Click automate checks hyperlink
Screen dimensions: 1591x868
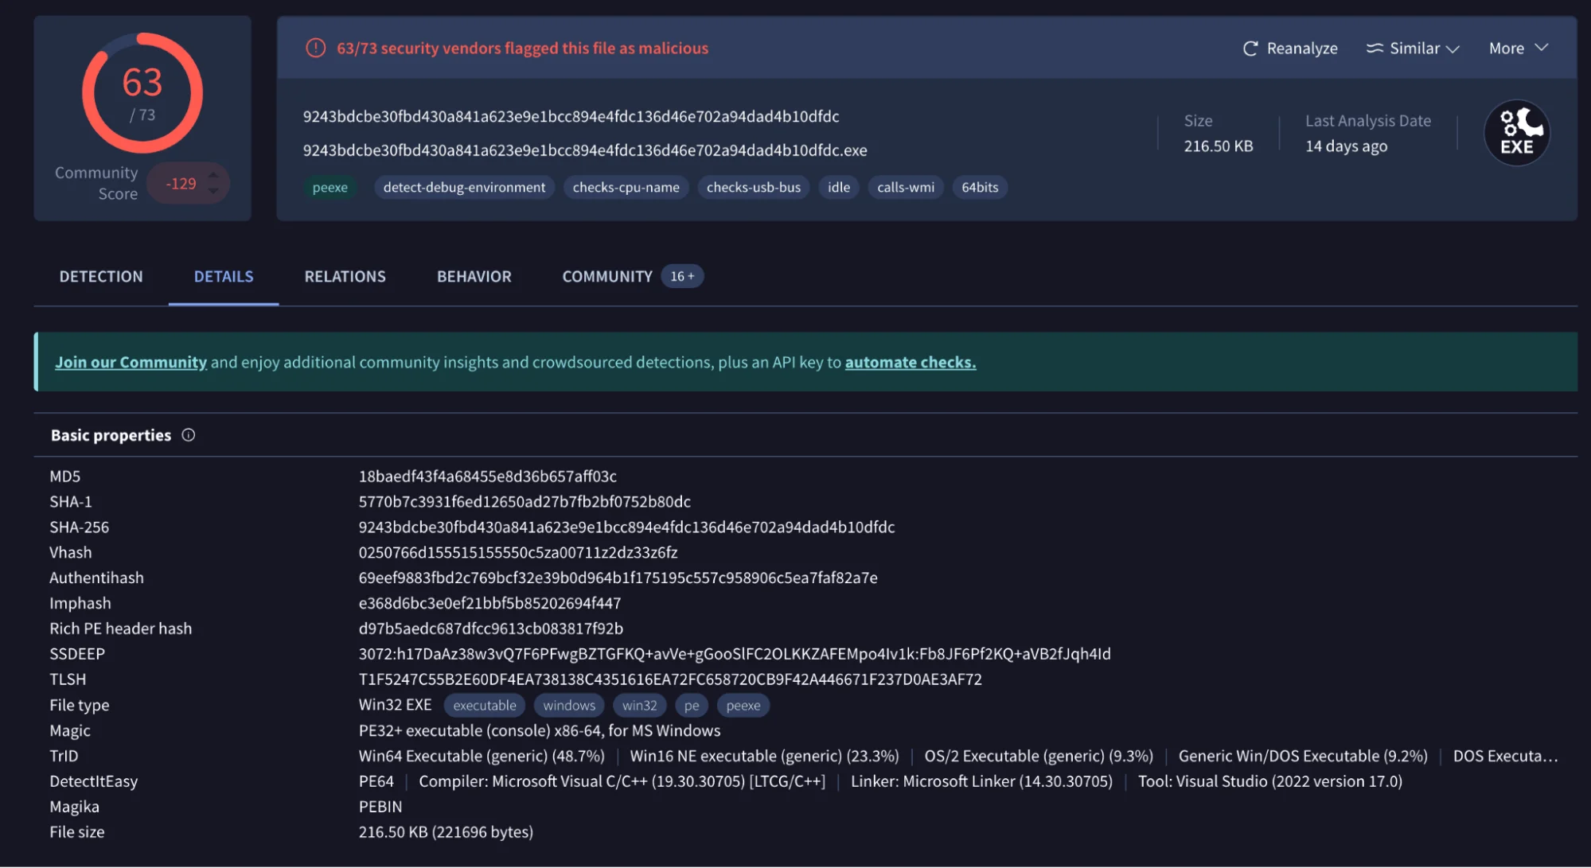(909, 361)
